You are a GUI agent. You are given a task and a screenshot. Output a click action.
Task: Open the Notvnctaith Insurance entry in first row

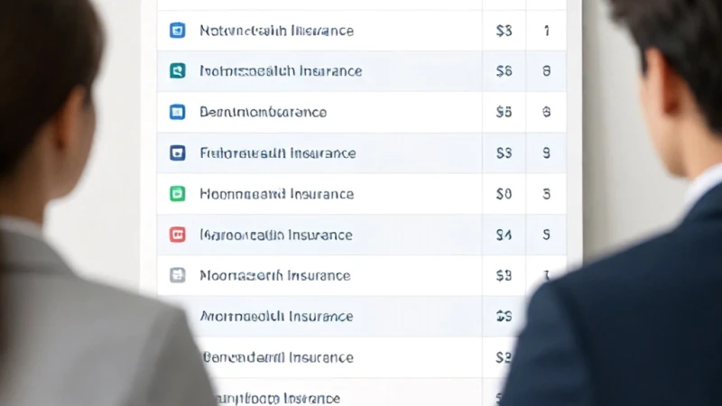pyautogui.click(x=277, y=31)
